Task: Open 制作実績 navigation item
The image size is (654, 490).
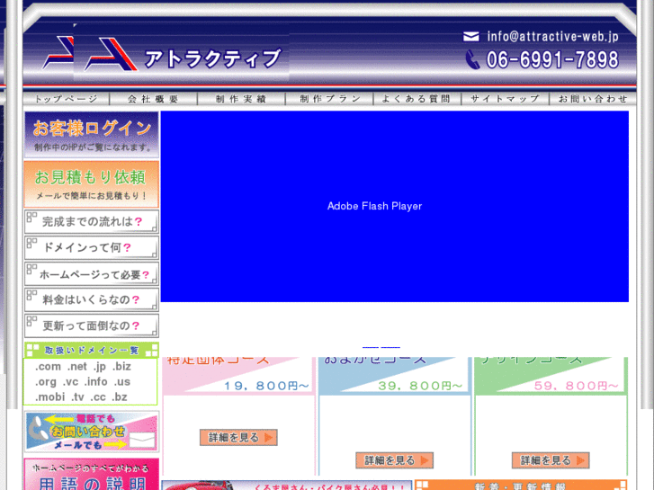Action: coord(241,99)
